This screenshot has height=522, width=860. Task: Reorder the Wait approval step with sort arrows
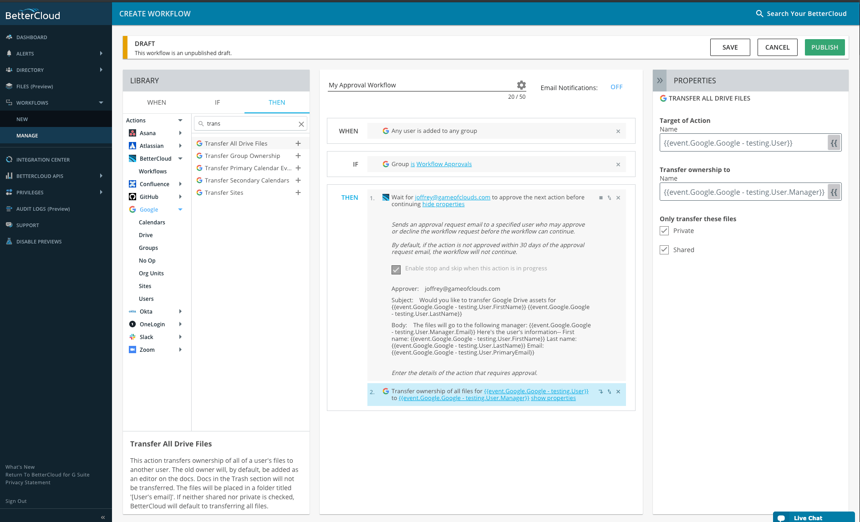point(609,198)
